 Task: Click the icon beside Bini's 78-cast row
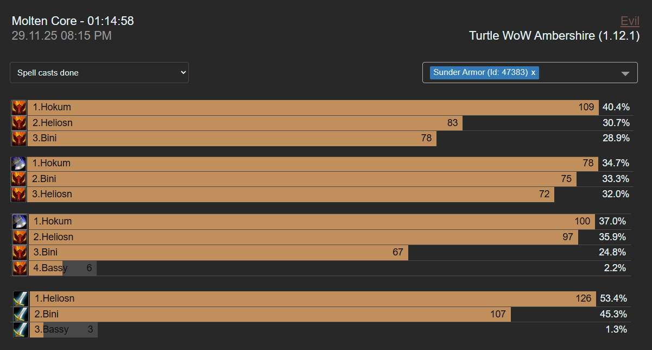19,139
